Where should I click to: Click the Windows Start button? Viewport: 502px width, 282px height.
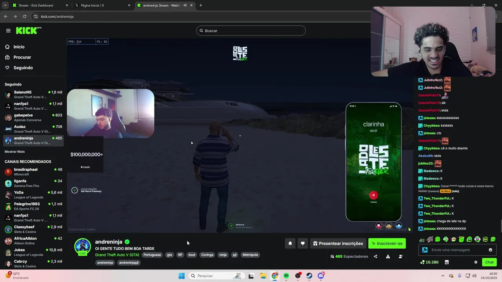click(x=182, y=276)
